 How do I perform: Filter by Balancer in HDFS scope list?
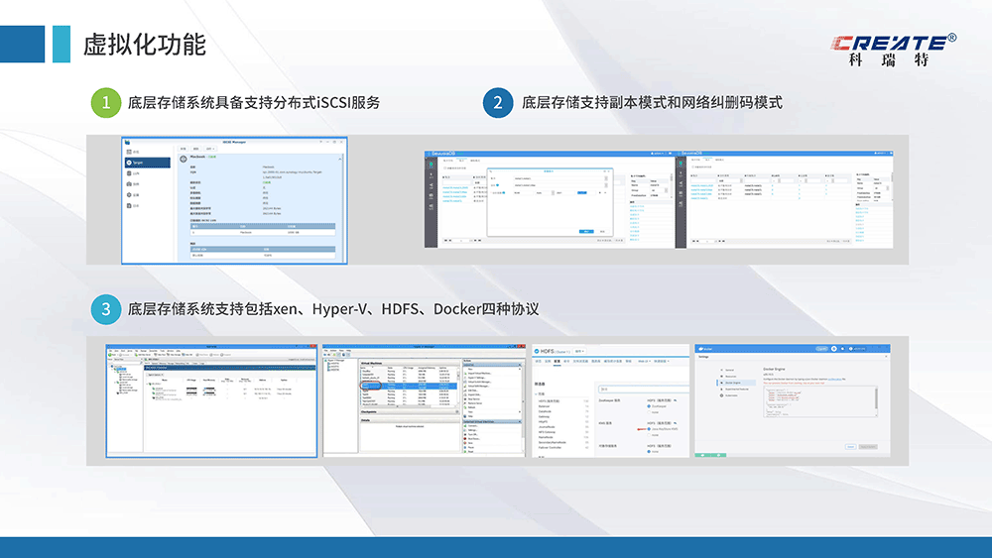point(545,406)
